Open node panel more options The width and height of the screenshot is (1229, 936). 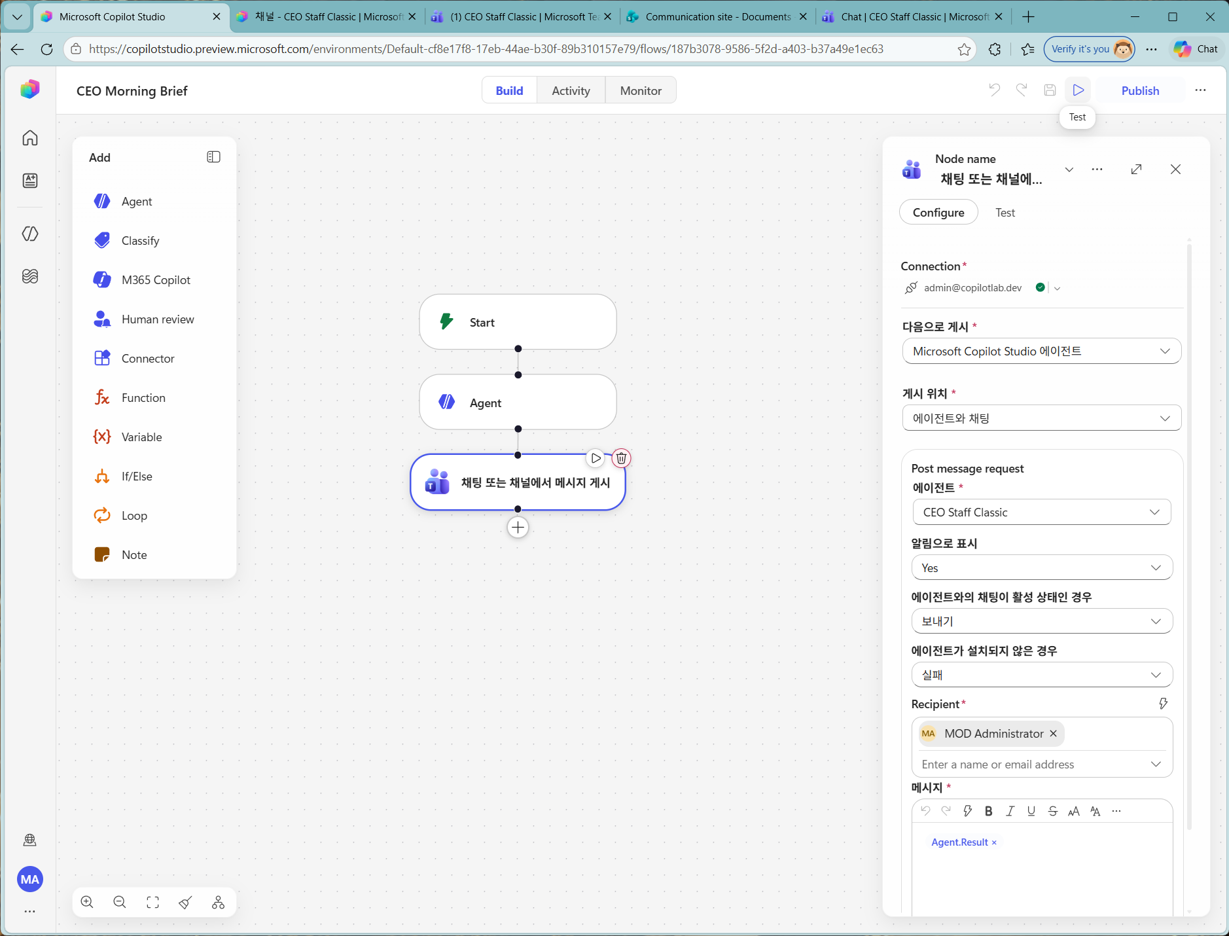(1097, 170)
